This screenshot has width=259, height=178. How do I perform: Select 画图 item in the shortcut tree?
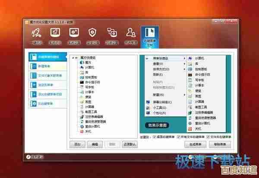pyautogui.click(x=85, y=102)
